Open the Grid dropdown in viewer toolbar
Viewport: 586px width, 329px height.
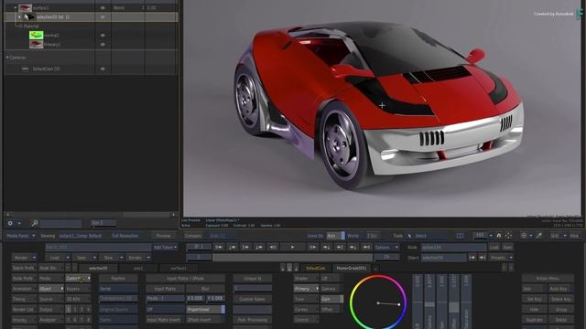[559, 236]
